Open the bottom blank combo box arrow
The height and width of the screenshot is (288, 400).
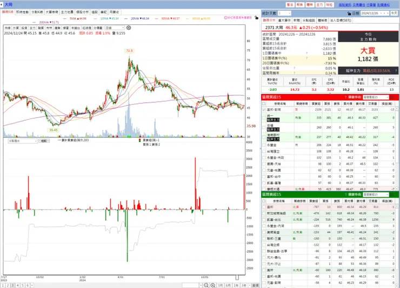[201, 285]
